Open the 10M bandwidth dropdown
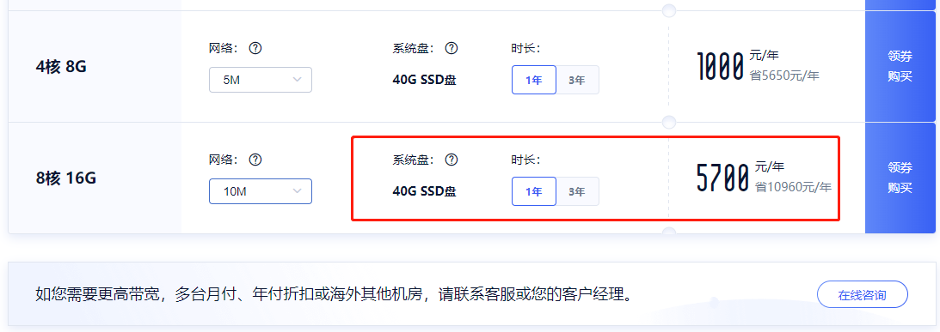Image resolution: width=940 pixels, height=332 pixels. [261, 191]
